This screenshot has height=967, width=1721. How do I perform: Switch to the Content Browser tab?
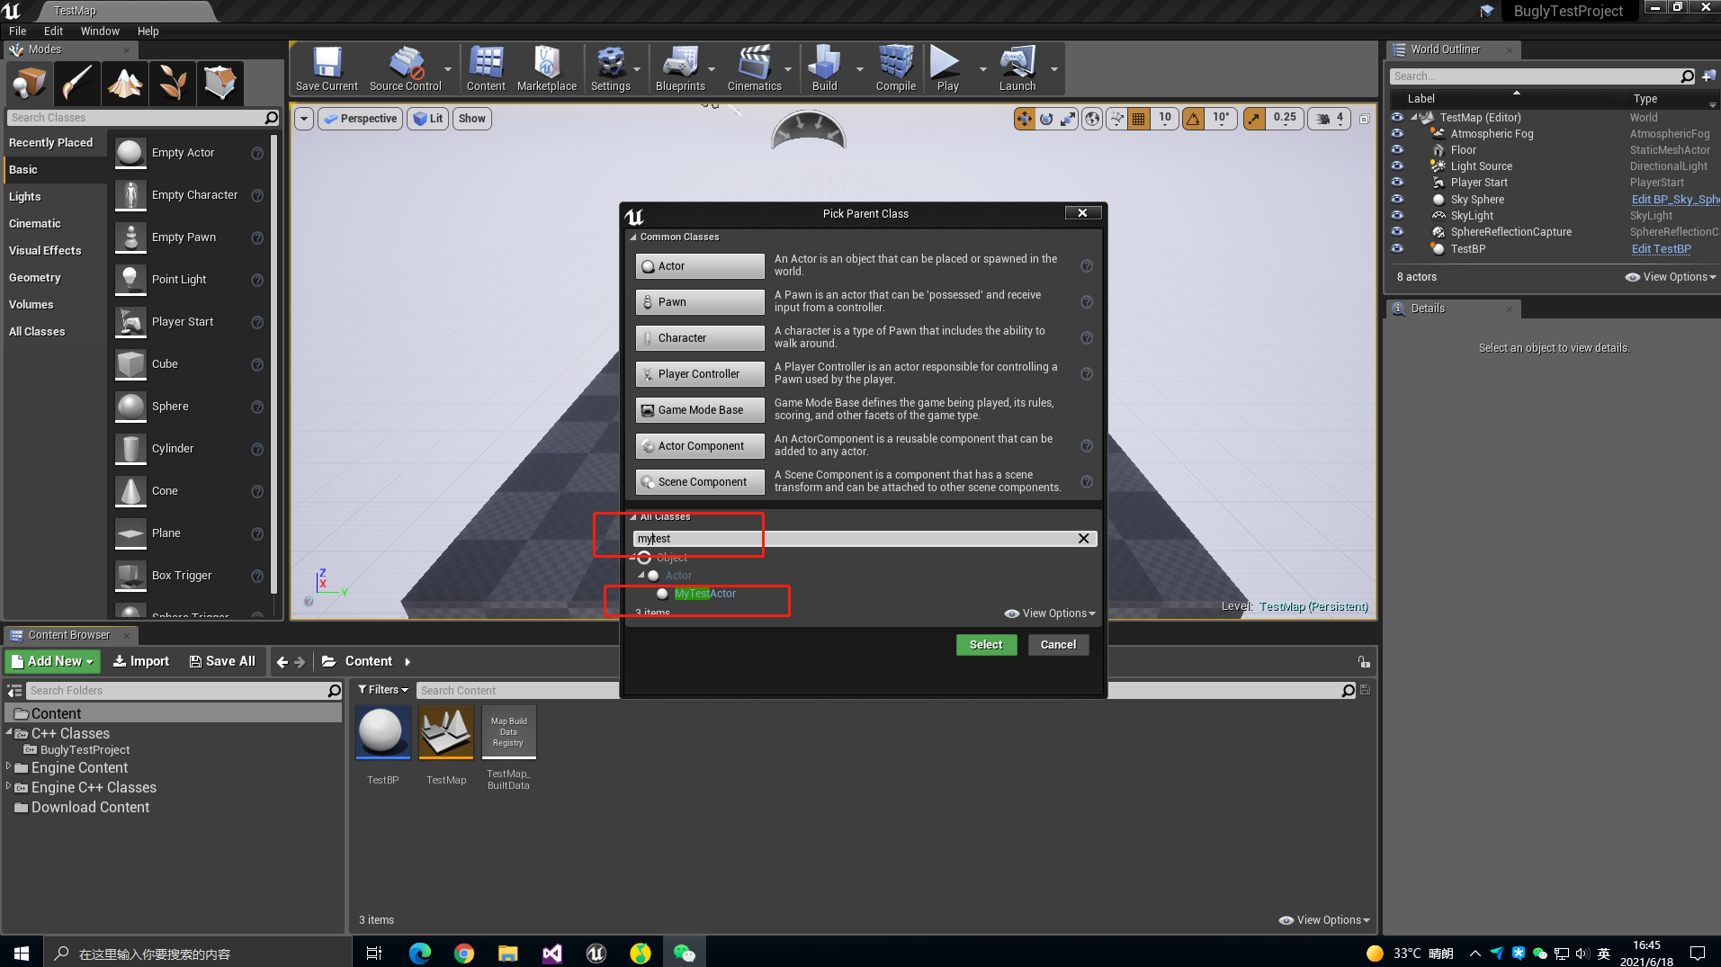coord(70,634)
